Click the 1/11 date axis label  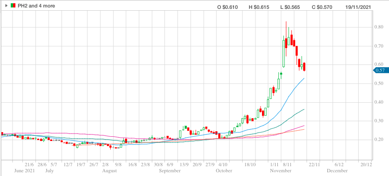[x=275, y=165]
